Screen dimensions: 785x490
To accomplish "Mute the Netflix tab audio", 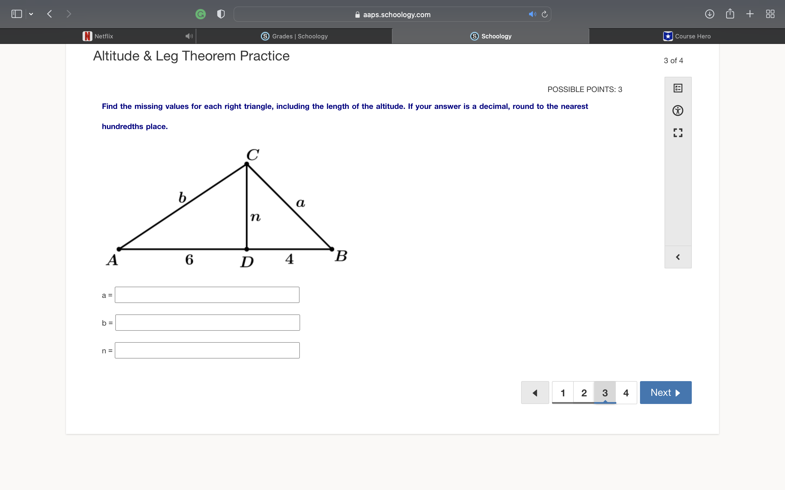I will [x=189, y=36].
